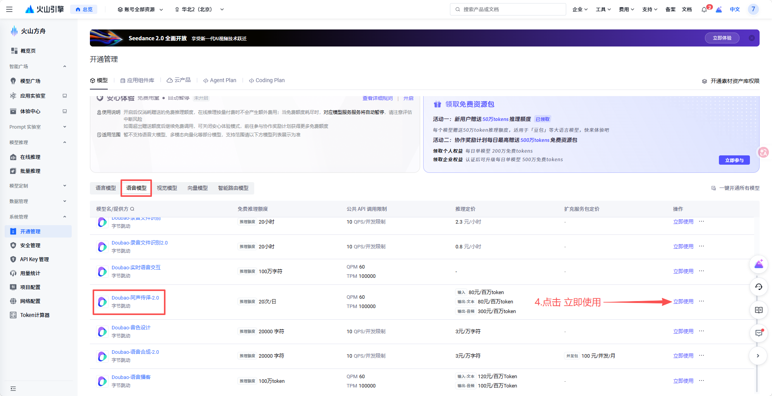
Task: Expand the 账号全部资源 dropdown
Action: coord(140,9)
